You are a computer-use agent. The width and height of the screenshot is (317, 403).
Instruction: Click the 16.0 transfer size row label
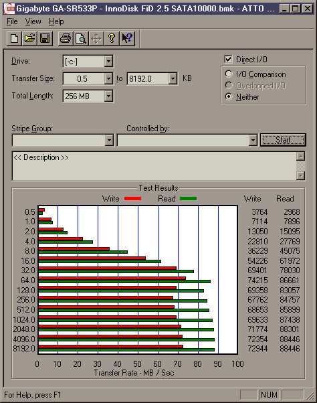[x=27, y=261]
